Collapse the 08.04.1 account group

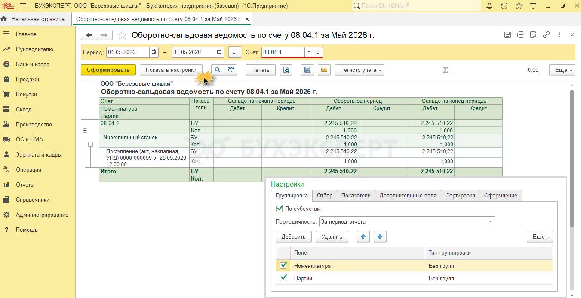coord(85,130)
